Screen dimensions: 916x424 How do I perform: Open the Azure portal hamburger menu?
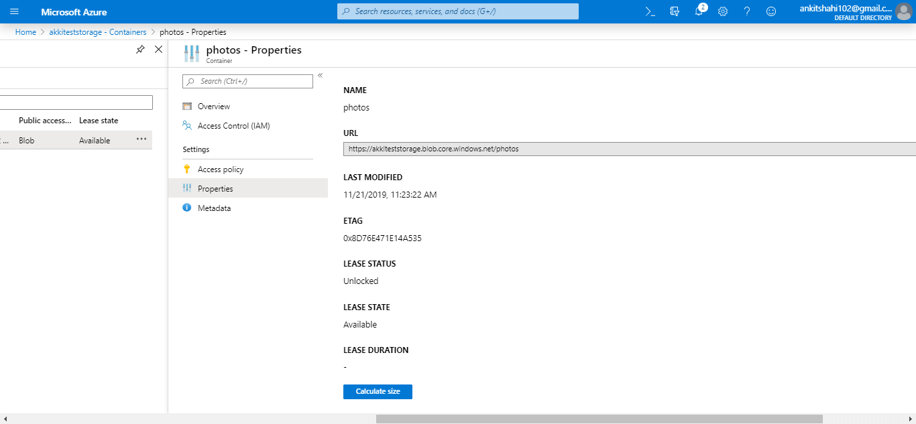point(14,12)
